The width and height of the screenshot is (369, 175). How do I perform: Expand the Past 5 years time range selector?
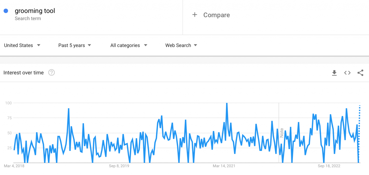(74, 45)
